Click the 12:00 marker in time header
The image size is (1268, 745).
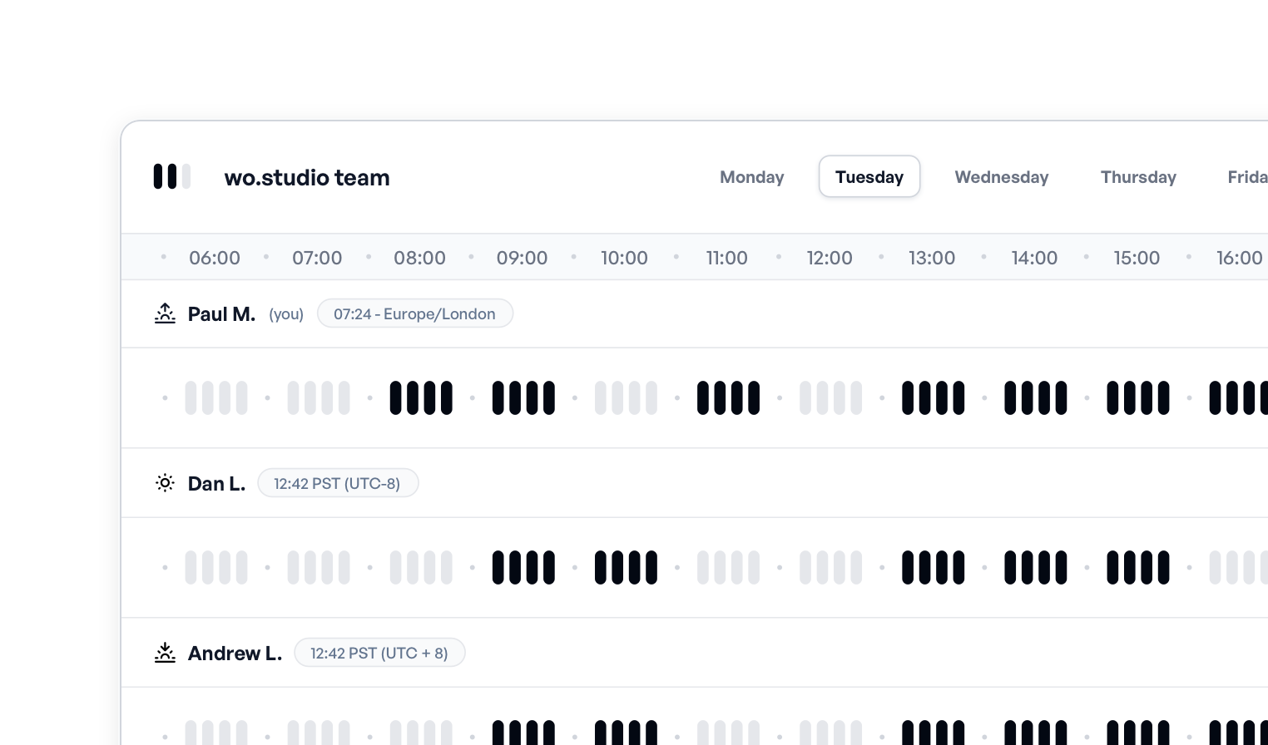click(829, 258)
